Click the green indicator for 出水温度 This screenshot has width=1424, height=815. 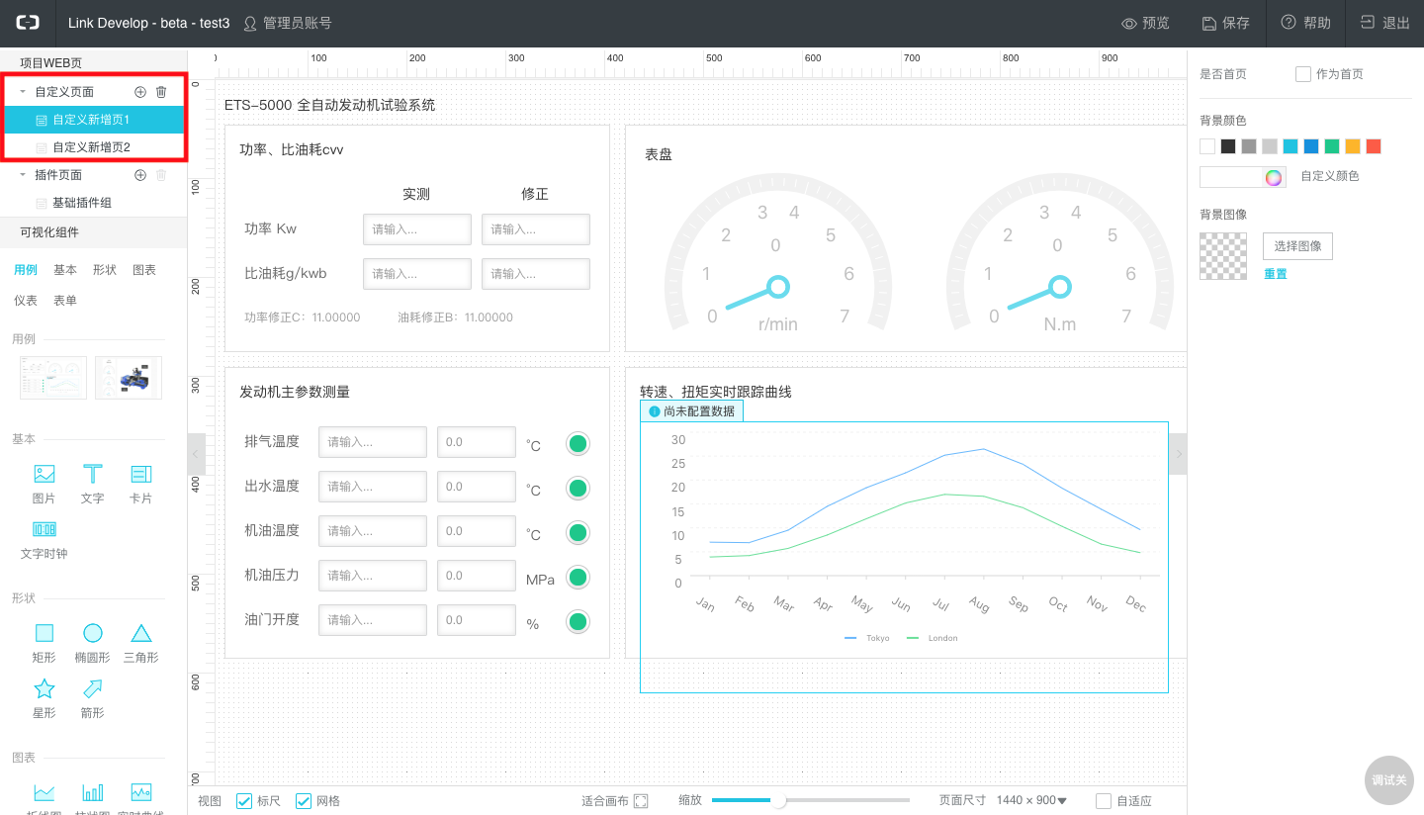coord(578,488)
